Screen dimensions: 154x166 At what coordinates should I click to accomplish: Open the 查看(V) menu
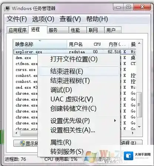click(x=70, y=19)
